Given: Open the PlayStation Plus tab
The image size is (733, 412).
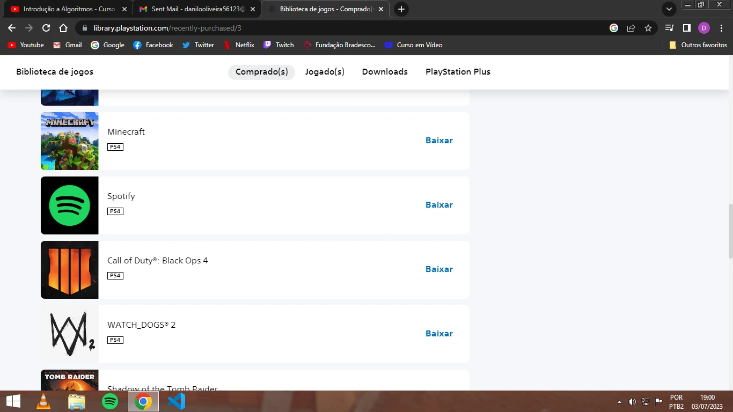Looking at the screenshot, I should [458, 72].
